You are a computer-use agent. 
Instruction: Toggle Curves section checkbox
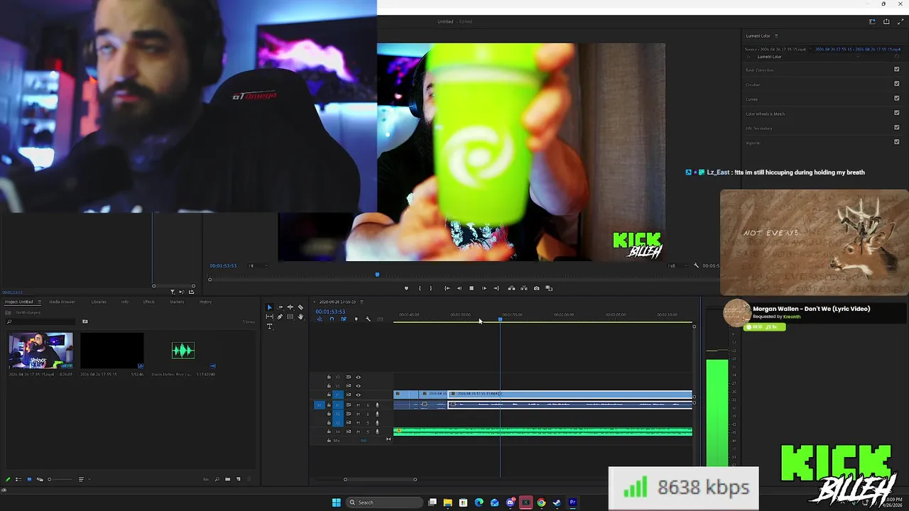(897, 99)
